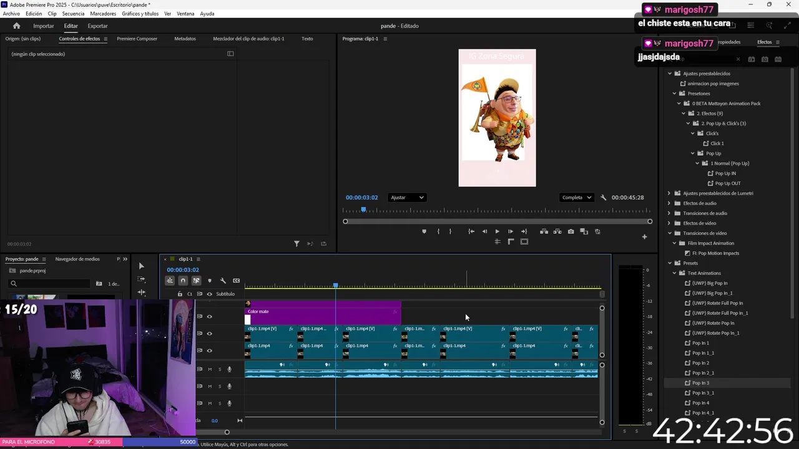Toggle insert sequences as nests button

pyautogui.click(x=170, y=281)
